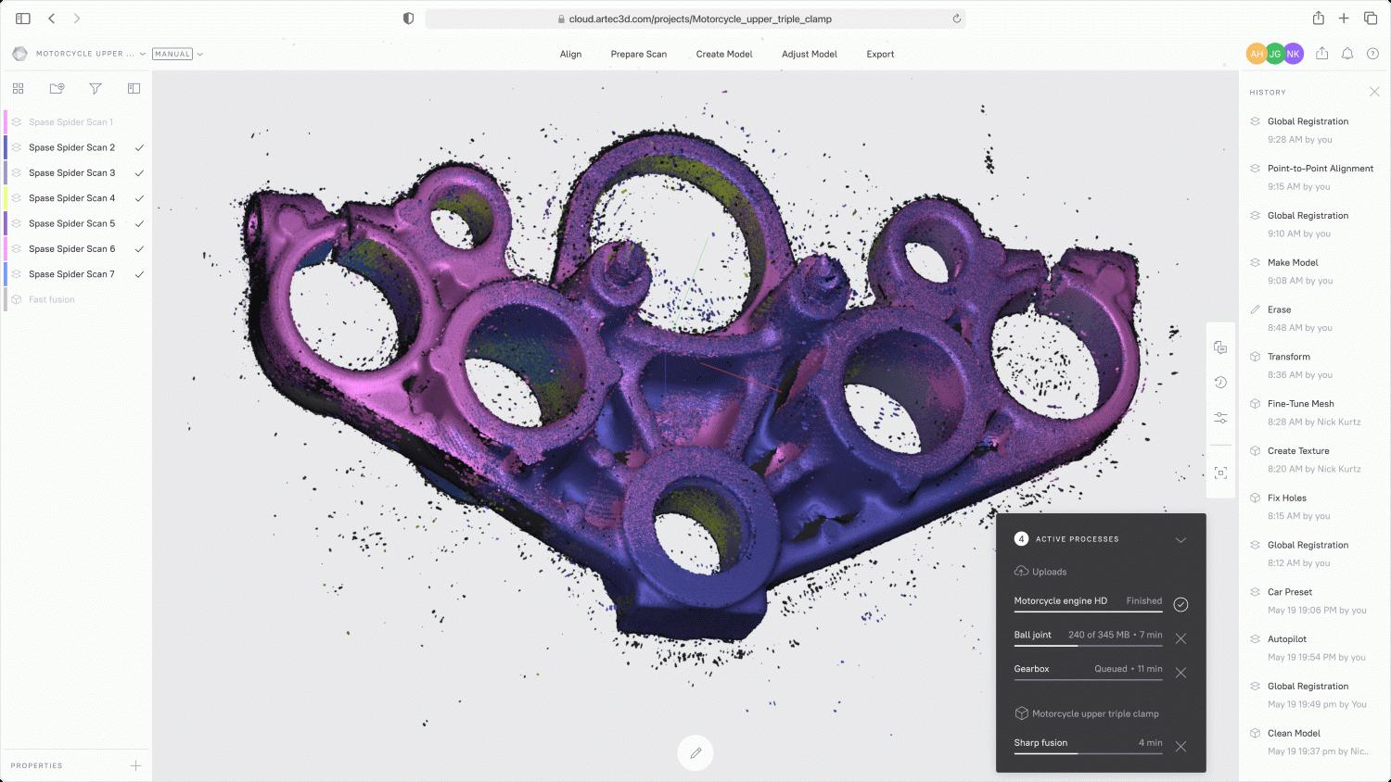Open the notifications bell icon
The width and height of the screenshot is (1391, 782).
1347,54
